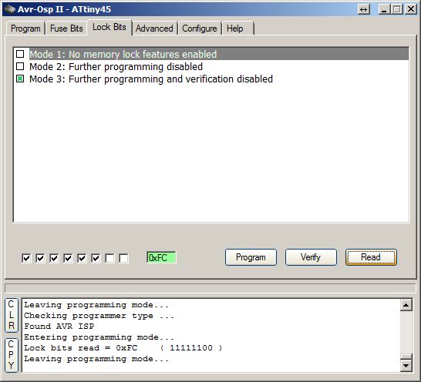
Task: Click the log scrollbar down arrow
Action: [x=406, y=365]
